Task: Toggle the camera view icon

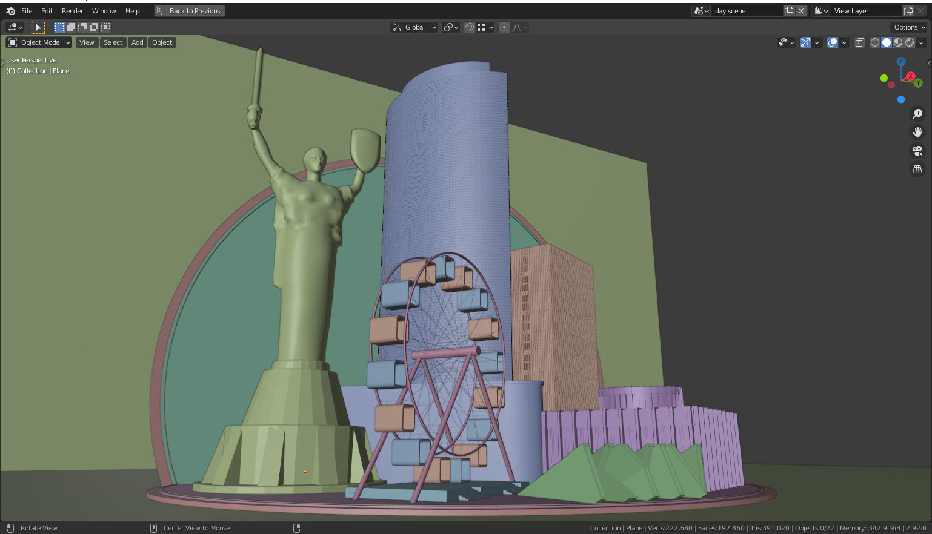Action: (x=917, y=151)
